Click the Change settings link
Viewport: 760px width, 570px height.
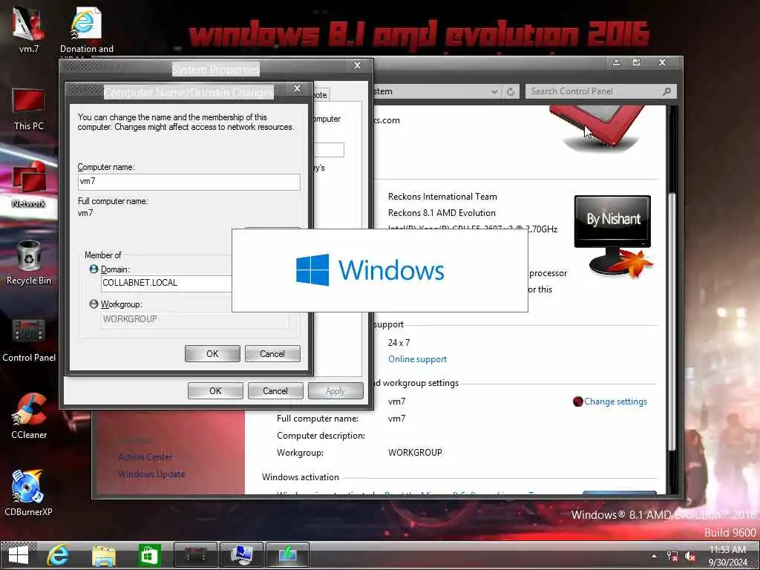(x=615, y=402)
